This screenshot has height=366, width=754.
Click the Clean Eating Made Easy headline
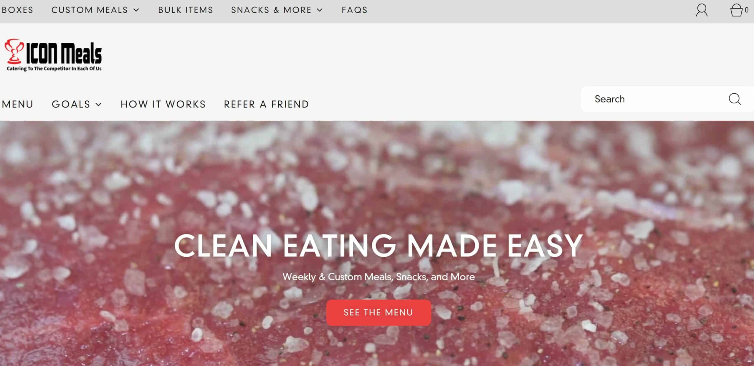tap(378, 246)
